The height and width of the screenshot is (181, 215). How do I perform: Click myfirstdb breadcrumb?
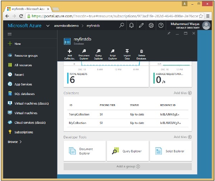[93, 26]
